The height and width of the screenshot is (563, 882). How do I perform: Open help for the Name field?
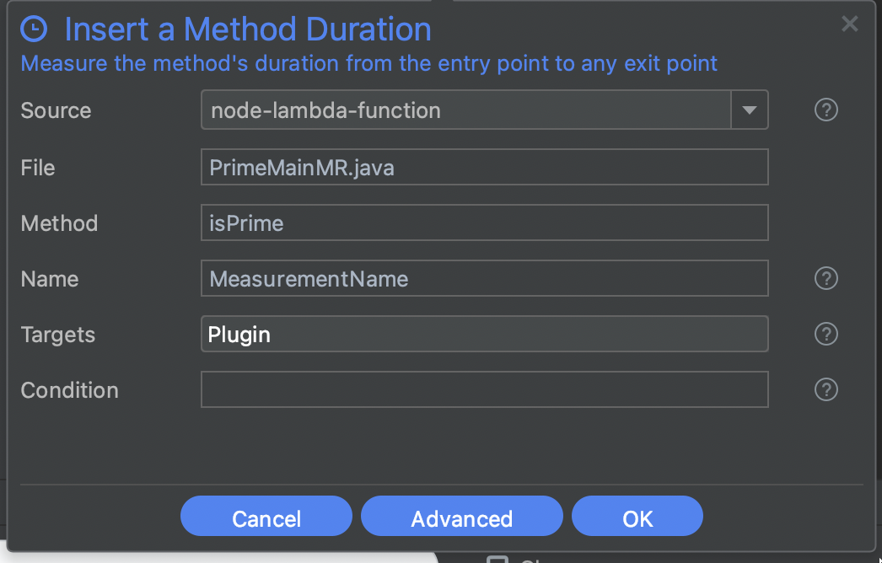point(826,278)
